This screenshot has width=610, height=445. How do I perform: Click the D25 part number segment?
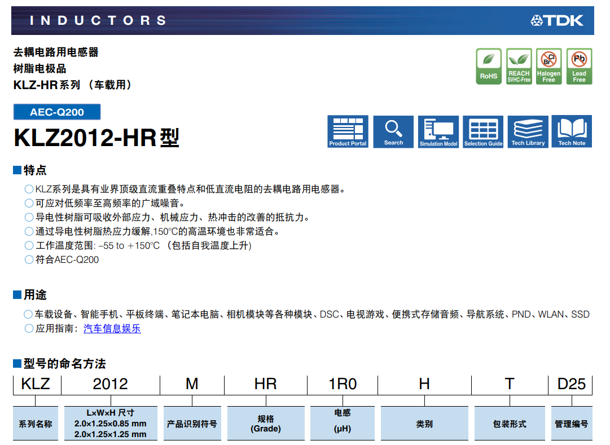[572, 384]
